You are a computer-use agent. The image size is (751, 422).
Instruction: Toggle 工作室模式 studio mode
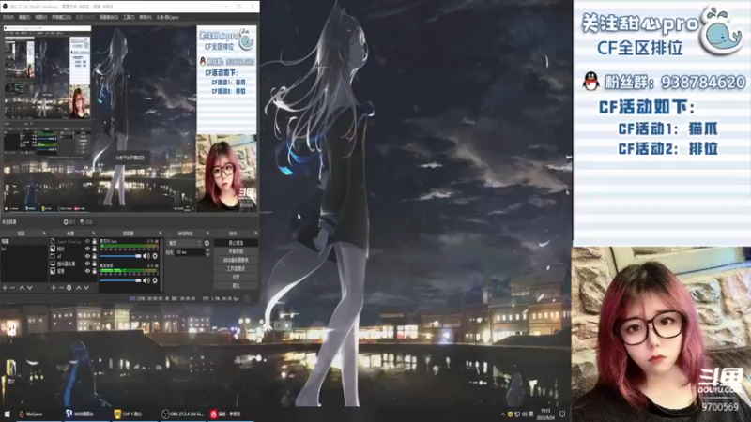coord(237,269)
